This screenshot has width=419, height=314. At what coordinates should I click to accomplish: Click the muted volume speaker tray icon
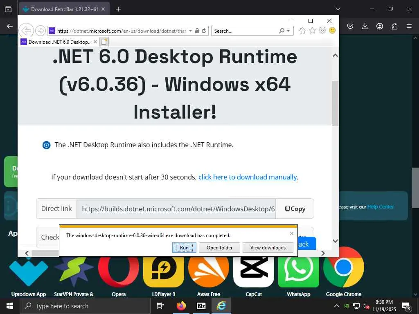coord(365,306)
